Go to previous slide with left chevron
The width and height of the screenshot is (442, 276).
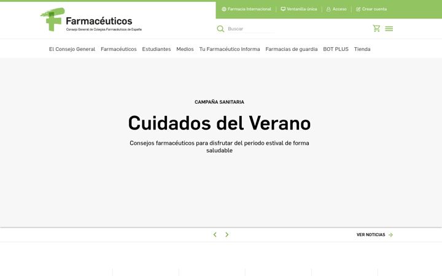(215, 234)
